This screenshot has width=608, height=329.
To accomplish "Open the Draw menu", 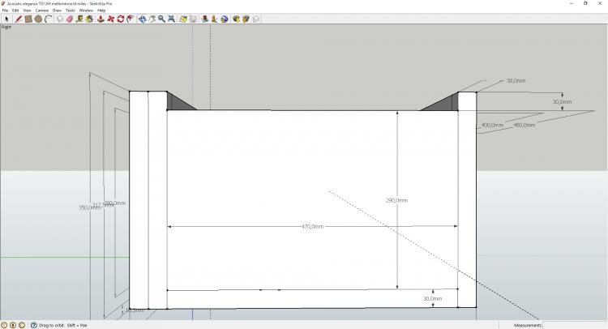I will point(57,11).
